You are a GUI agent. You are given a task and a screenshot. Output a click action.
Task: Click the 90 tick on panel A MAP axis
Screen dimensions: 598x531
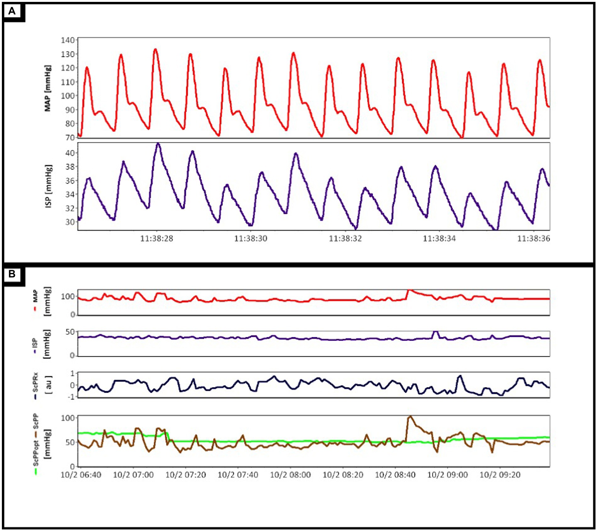point(70,110)
